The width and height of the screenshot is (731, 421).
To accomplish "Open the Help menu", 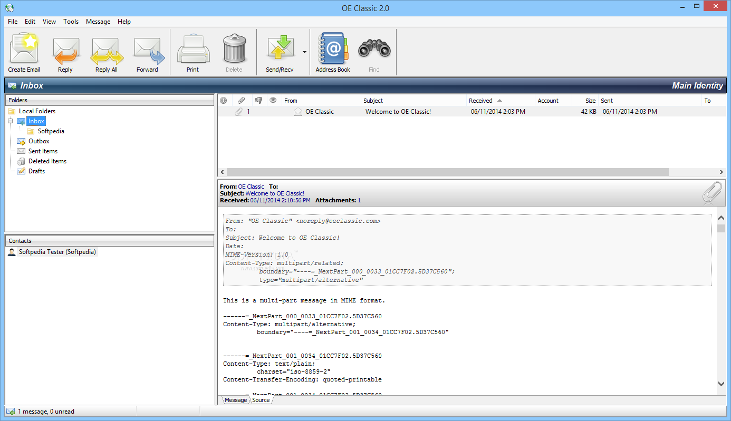I will 124,22.
